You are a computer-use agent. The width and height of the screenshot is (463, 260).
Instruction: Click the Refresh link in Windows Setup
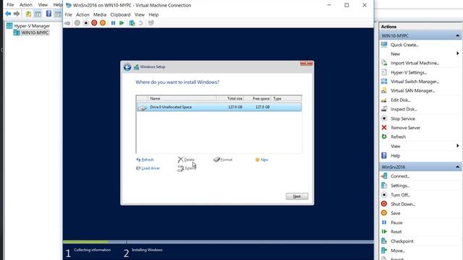click(145, 160)
